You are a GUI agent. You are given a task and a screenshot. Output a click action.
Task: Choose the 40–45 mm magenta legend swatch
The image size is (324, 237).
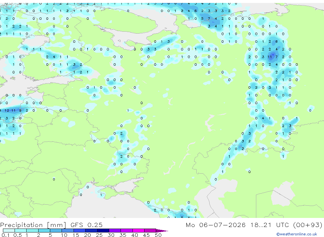point(138,231)
